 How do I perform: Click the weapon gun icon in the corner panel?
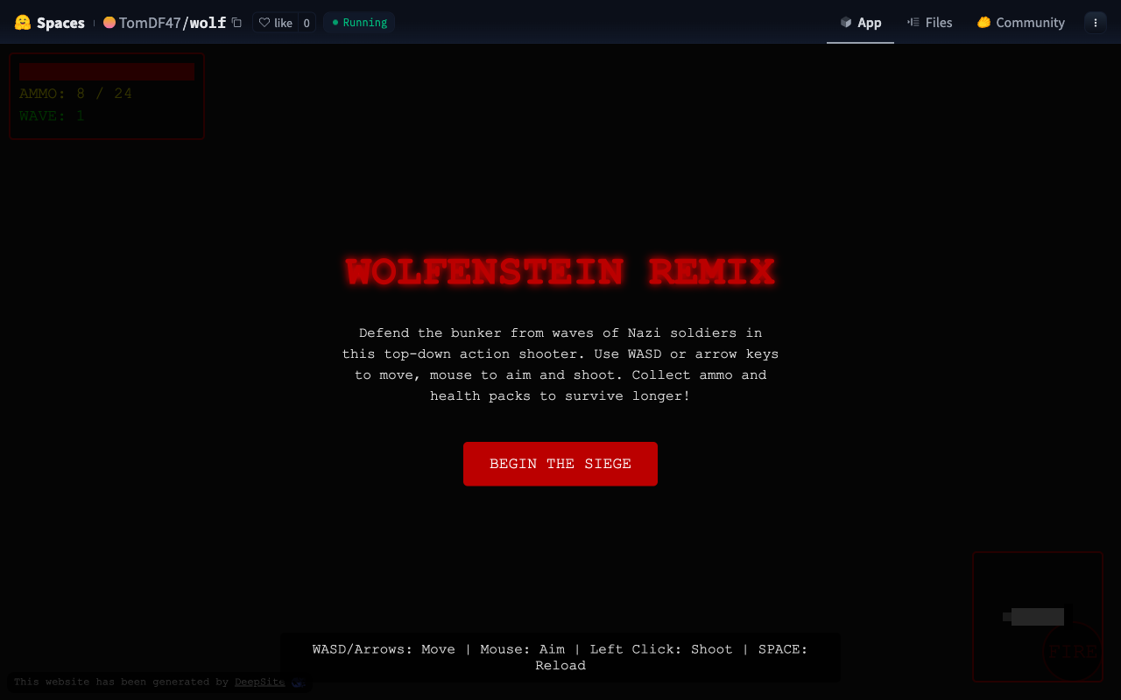tap(1037, 617)
